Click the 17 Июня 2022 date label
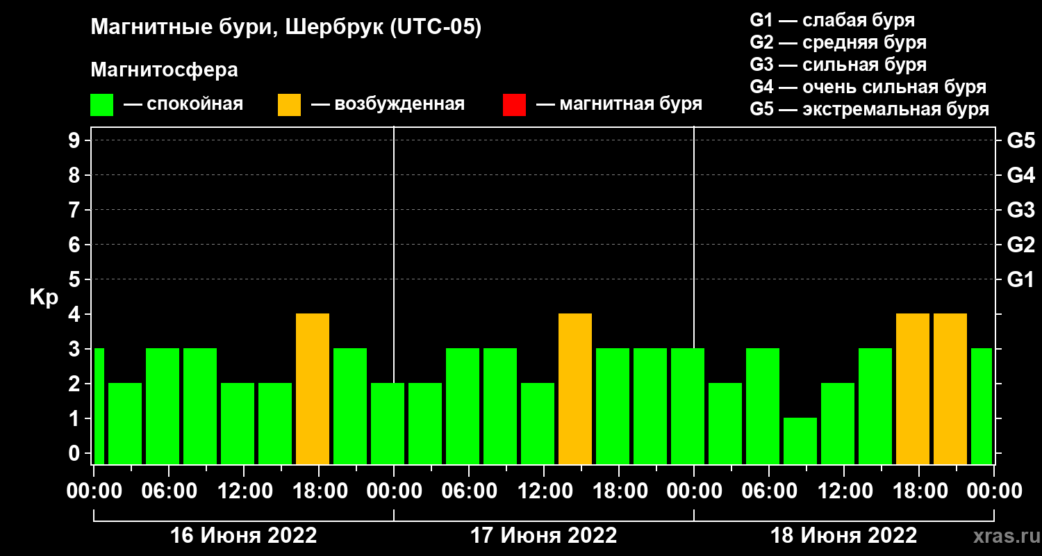1042x556 pixels. 543,536
